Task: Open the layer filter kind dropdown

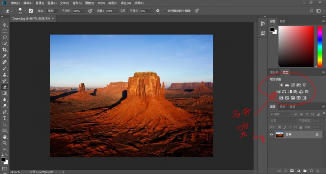Action: click(280, 114)
